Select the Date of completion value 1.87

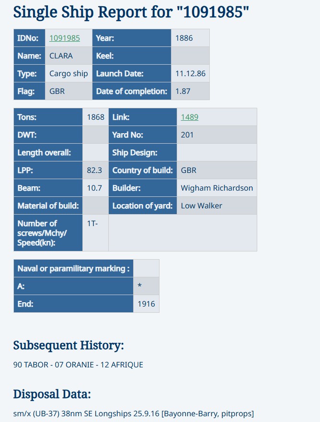(183, 91)
